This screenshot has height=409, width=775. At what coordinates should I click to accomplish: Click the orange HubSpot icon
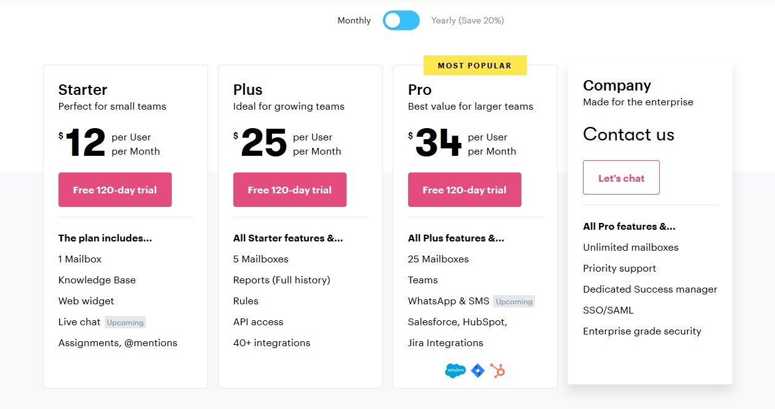pyautogui.click(x=497, y=371)
